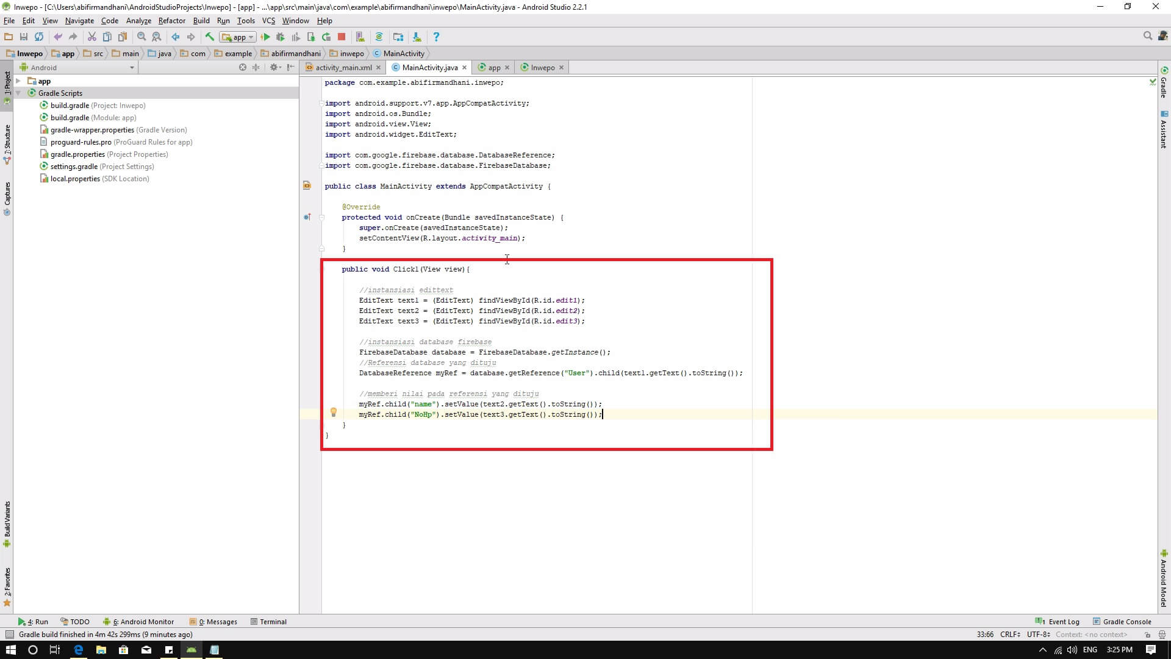
Task: Run the app with green play button
Action: point(265,37)
